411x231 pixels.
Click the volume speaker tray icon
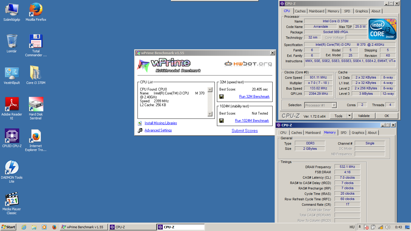(388, 227)
